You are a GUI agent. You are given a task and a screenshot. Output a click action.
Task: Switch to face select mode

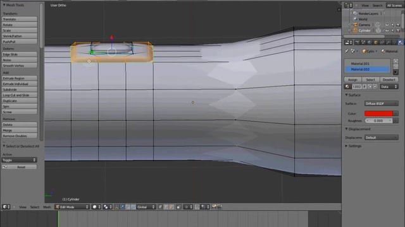[x=171, y=207]
